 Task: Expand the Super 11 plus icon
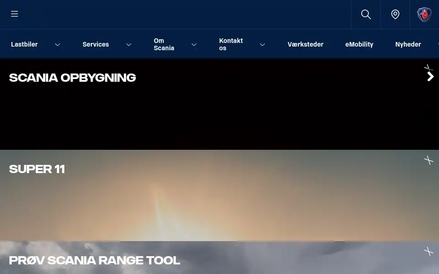(x=428, y=160)
